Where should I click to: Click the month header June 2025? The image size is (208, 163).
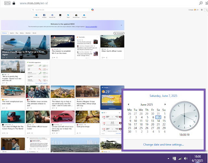point(147,105)
